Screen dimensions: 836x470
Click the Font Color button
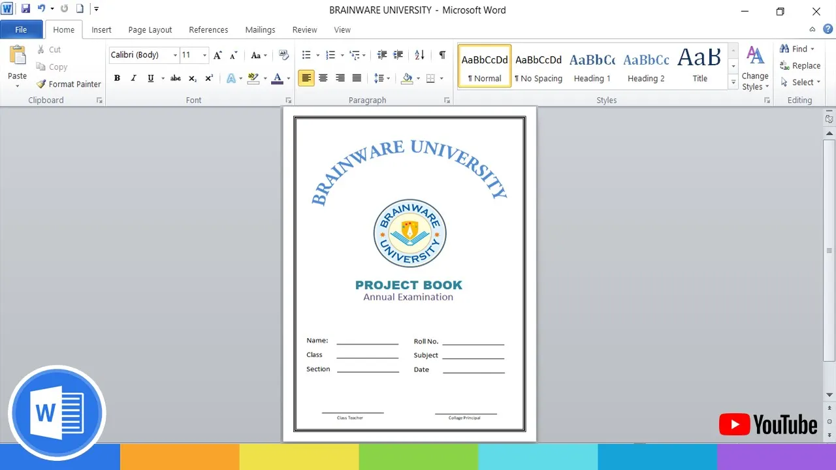[x=277, y=78]
